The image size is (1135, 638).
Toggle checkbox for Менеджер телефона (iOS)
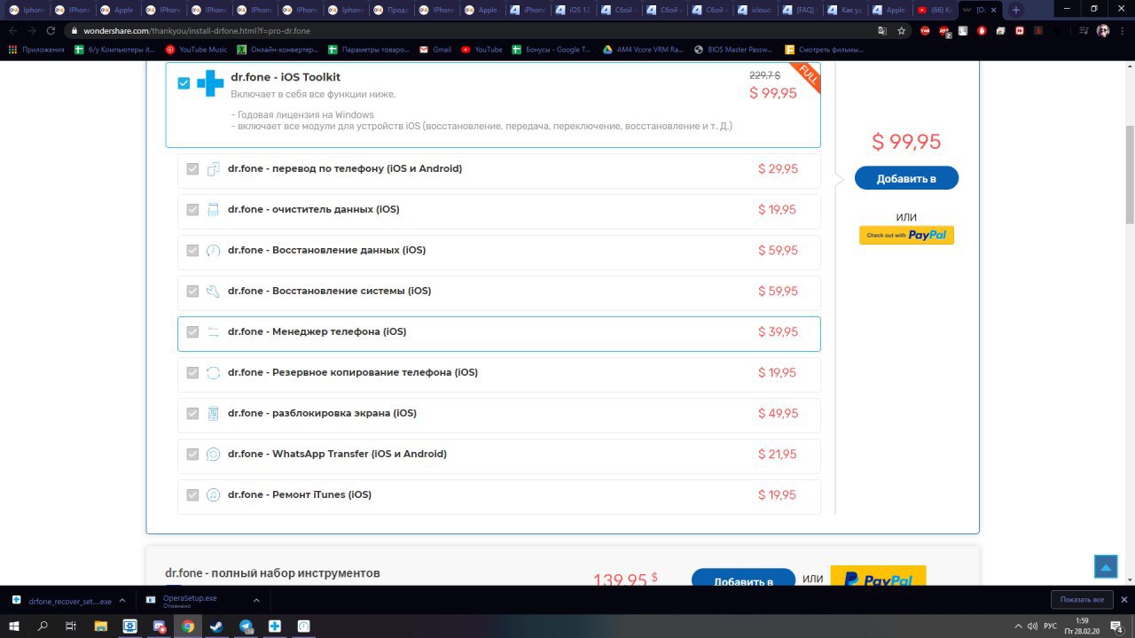click(192, 332)
